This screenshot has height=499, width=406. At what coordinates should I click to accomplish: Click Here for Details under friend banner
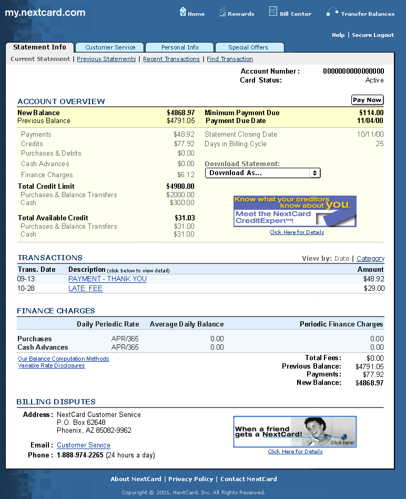[x=295, y=452]
